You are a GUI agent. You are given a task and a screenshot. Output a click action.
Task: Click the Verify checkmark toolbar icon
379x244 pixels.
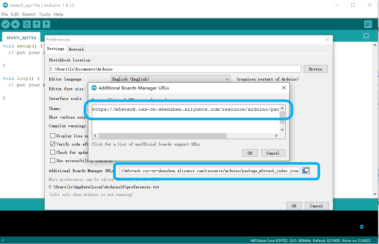[5, 24]
